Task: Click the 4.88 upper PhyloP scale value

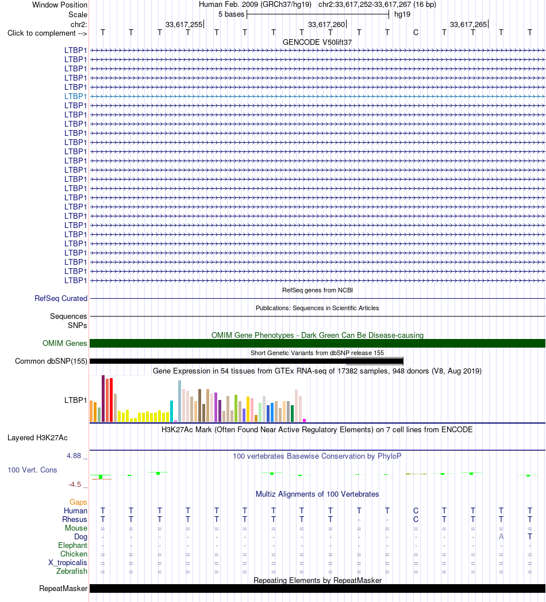Action: coord(74,456)
